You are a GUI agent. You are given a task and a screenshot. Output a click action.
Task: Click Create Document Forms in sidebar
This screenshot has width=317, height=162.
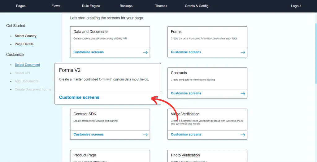(x=33, y=89)
